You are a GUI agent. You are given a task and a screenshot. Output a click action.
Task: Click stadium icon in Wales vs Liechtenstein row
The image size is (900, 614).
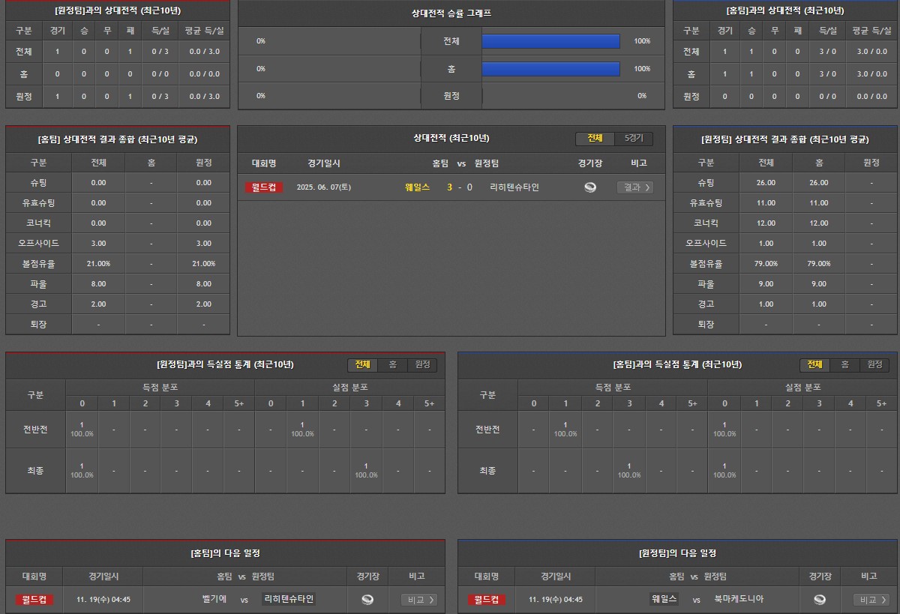coord(590,187)
